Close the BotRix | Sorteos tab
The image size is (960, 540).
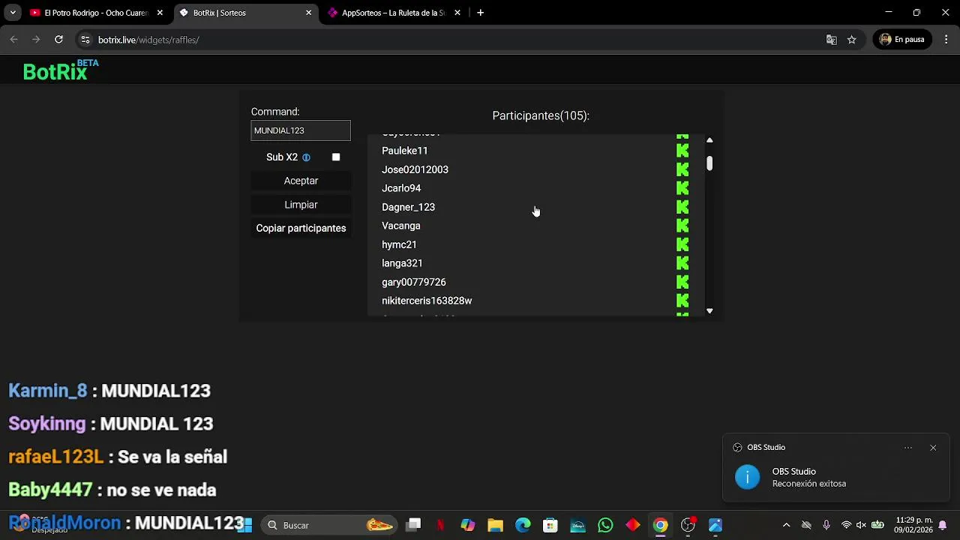coord(308,13)
